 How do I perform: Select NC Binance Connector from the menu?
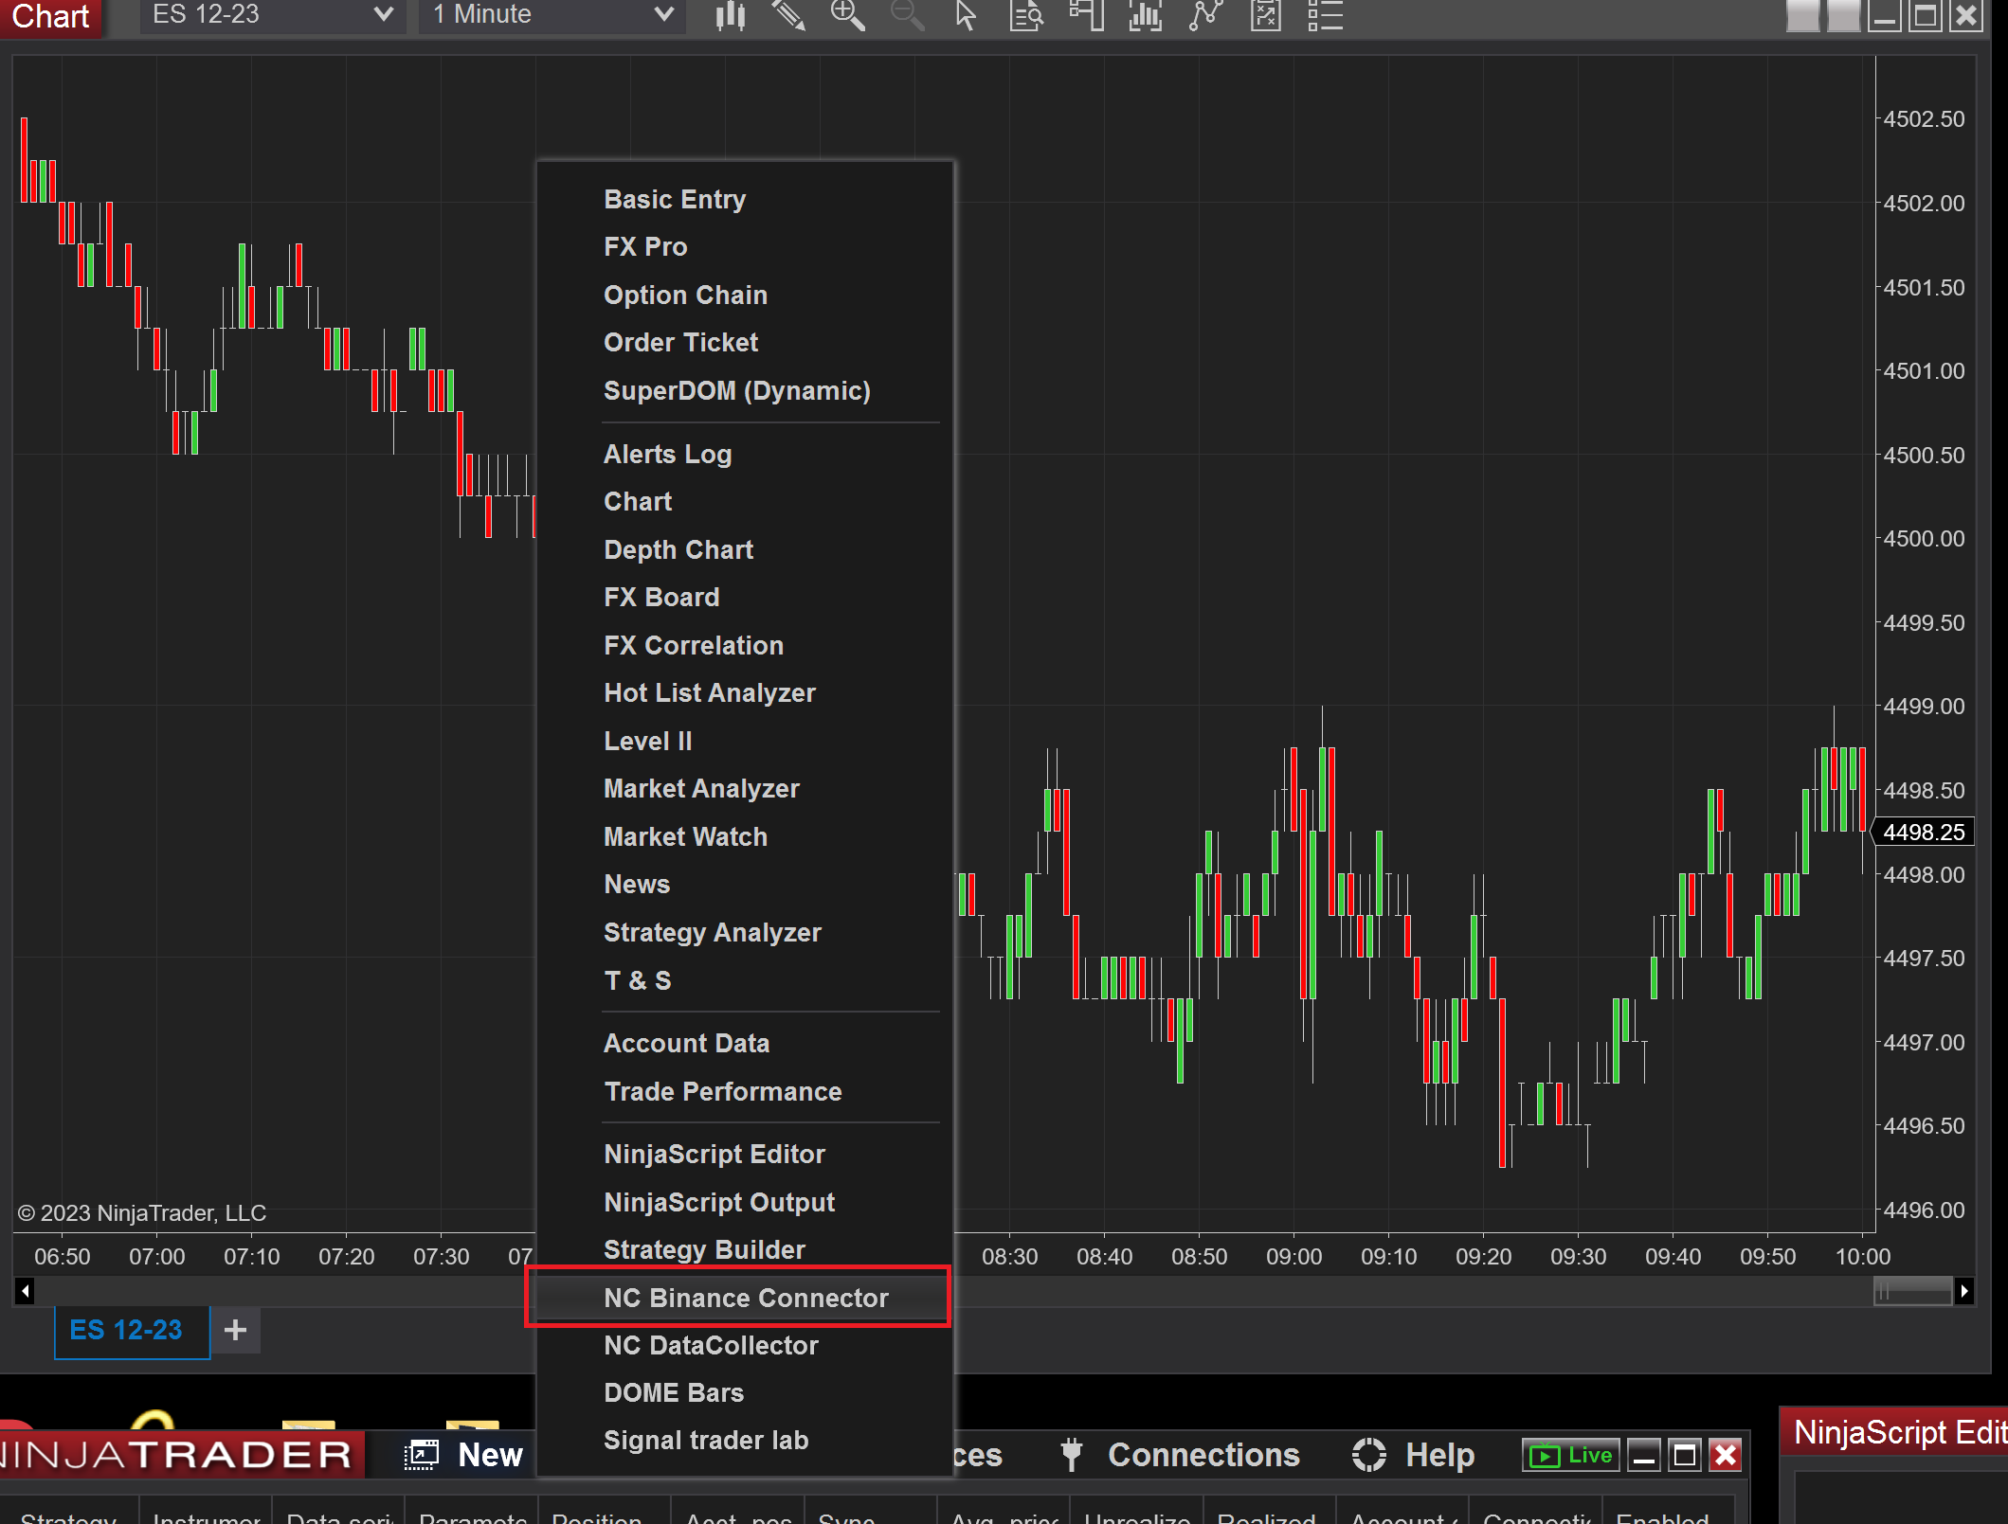[746, 1298]
